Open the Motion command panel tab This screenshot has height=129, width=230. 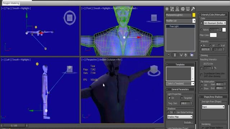click(183, 9)
